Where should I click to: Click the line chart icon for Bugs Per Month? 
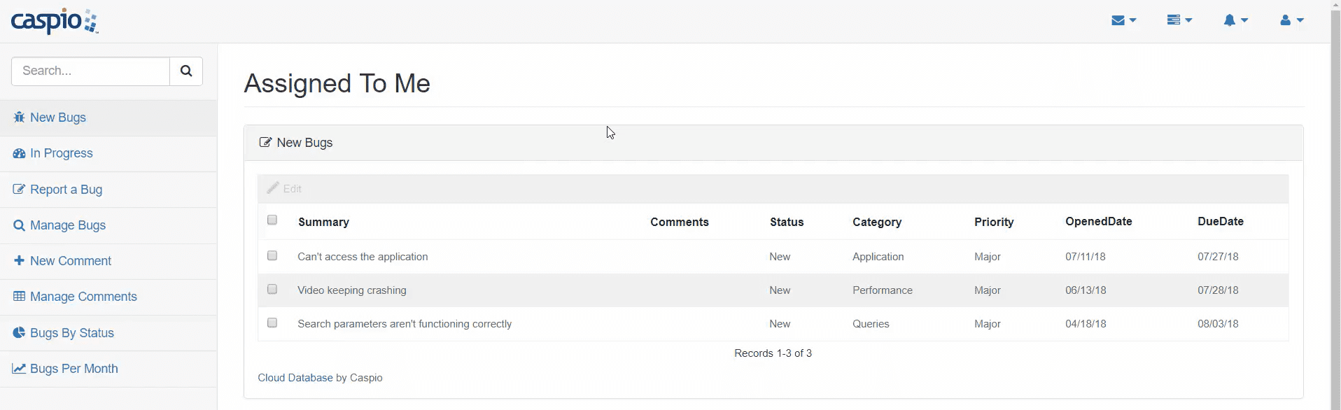[19, 369]
